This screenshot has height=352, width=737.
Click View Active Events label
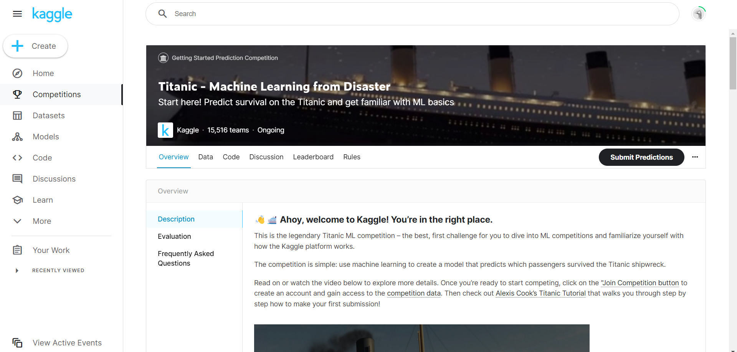coord(67,343)
